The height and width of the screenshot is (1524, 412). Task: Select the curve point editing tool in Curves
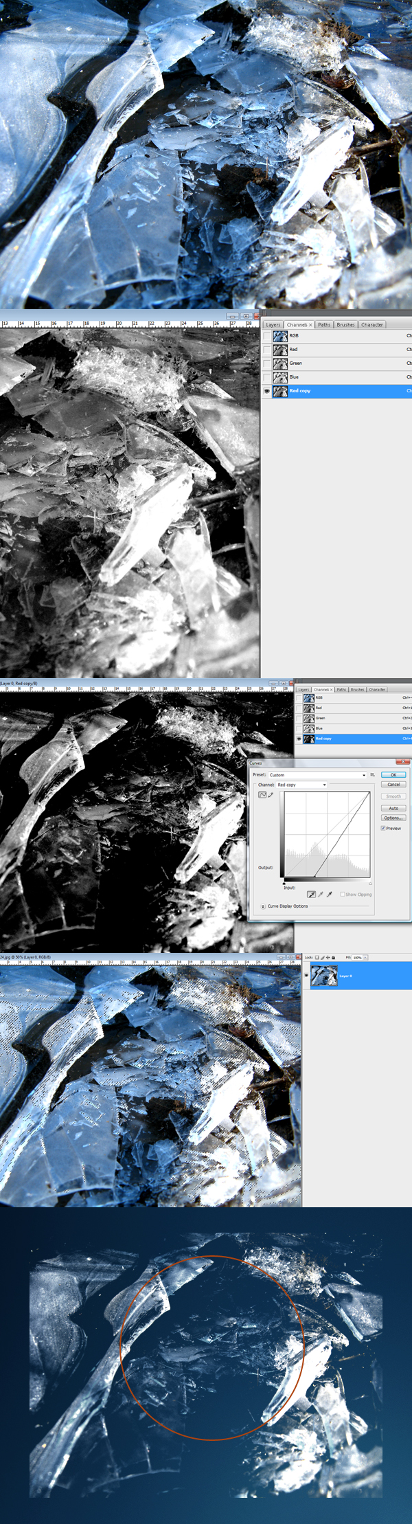point(262,795)
